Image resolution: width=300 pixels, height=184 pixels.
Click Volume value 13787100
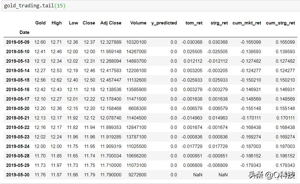point(136,137)
